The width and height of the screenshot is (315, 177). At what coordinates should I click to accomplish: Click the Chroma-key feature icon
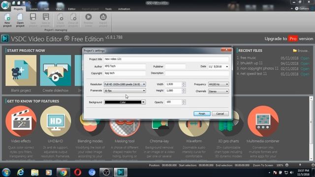pyautogui.click(x=159, y=128)
